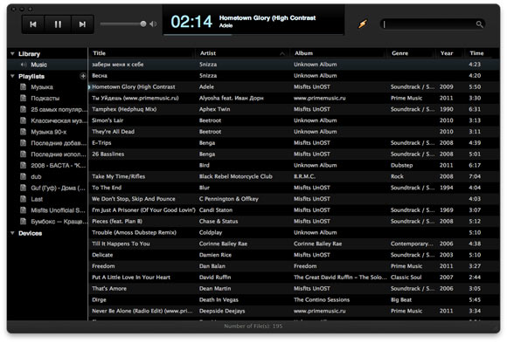Open the Музыка playlist
507x343 pixels.
pyautogui.click(x=47, y=87)
